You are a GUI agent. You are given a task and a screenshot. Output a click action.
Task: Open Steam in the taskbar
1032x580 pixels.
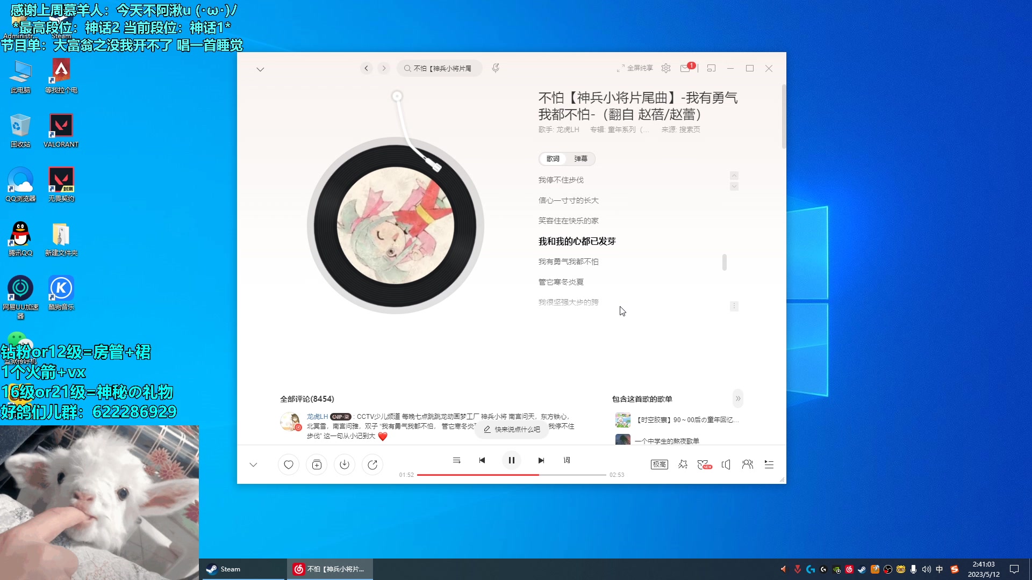pyautogui.click(x=242, y=569)
